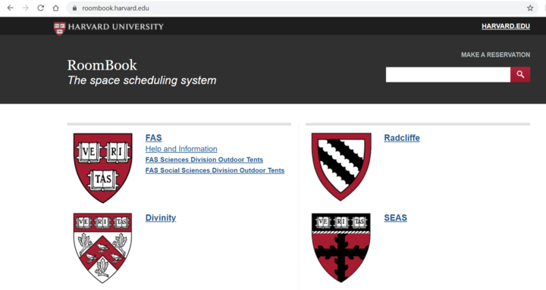Click the reservation search input field
Screen dimensions: 546x290
pyautogui.click(x=448, y=74)
